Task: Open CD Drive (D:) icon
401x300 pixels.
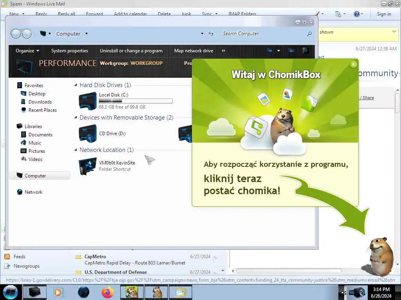Action: pos(88,133)
